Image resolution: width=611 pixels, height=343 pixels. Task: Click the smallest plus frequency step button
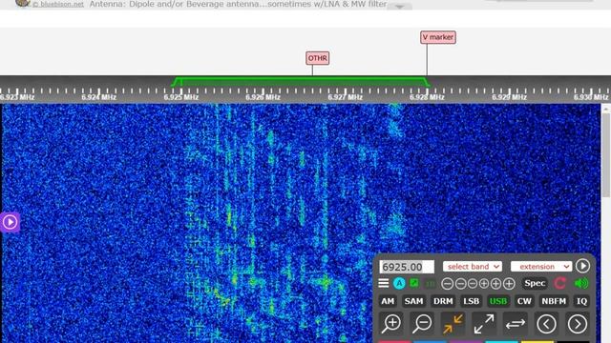484,284
